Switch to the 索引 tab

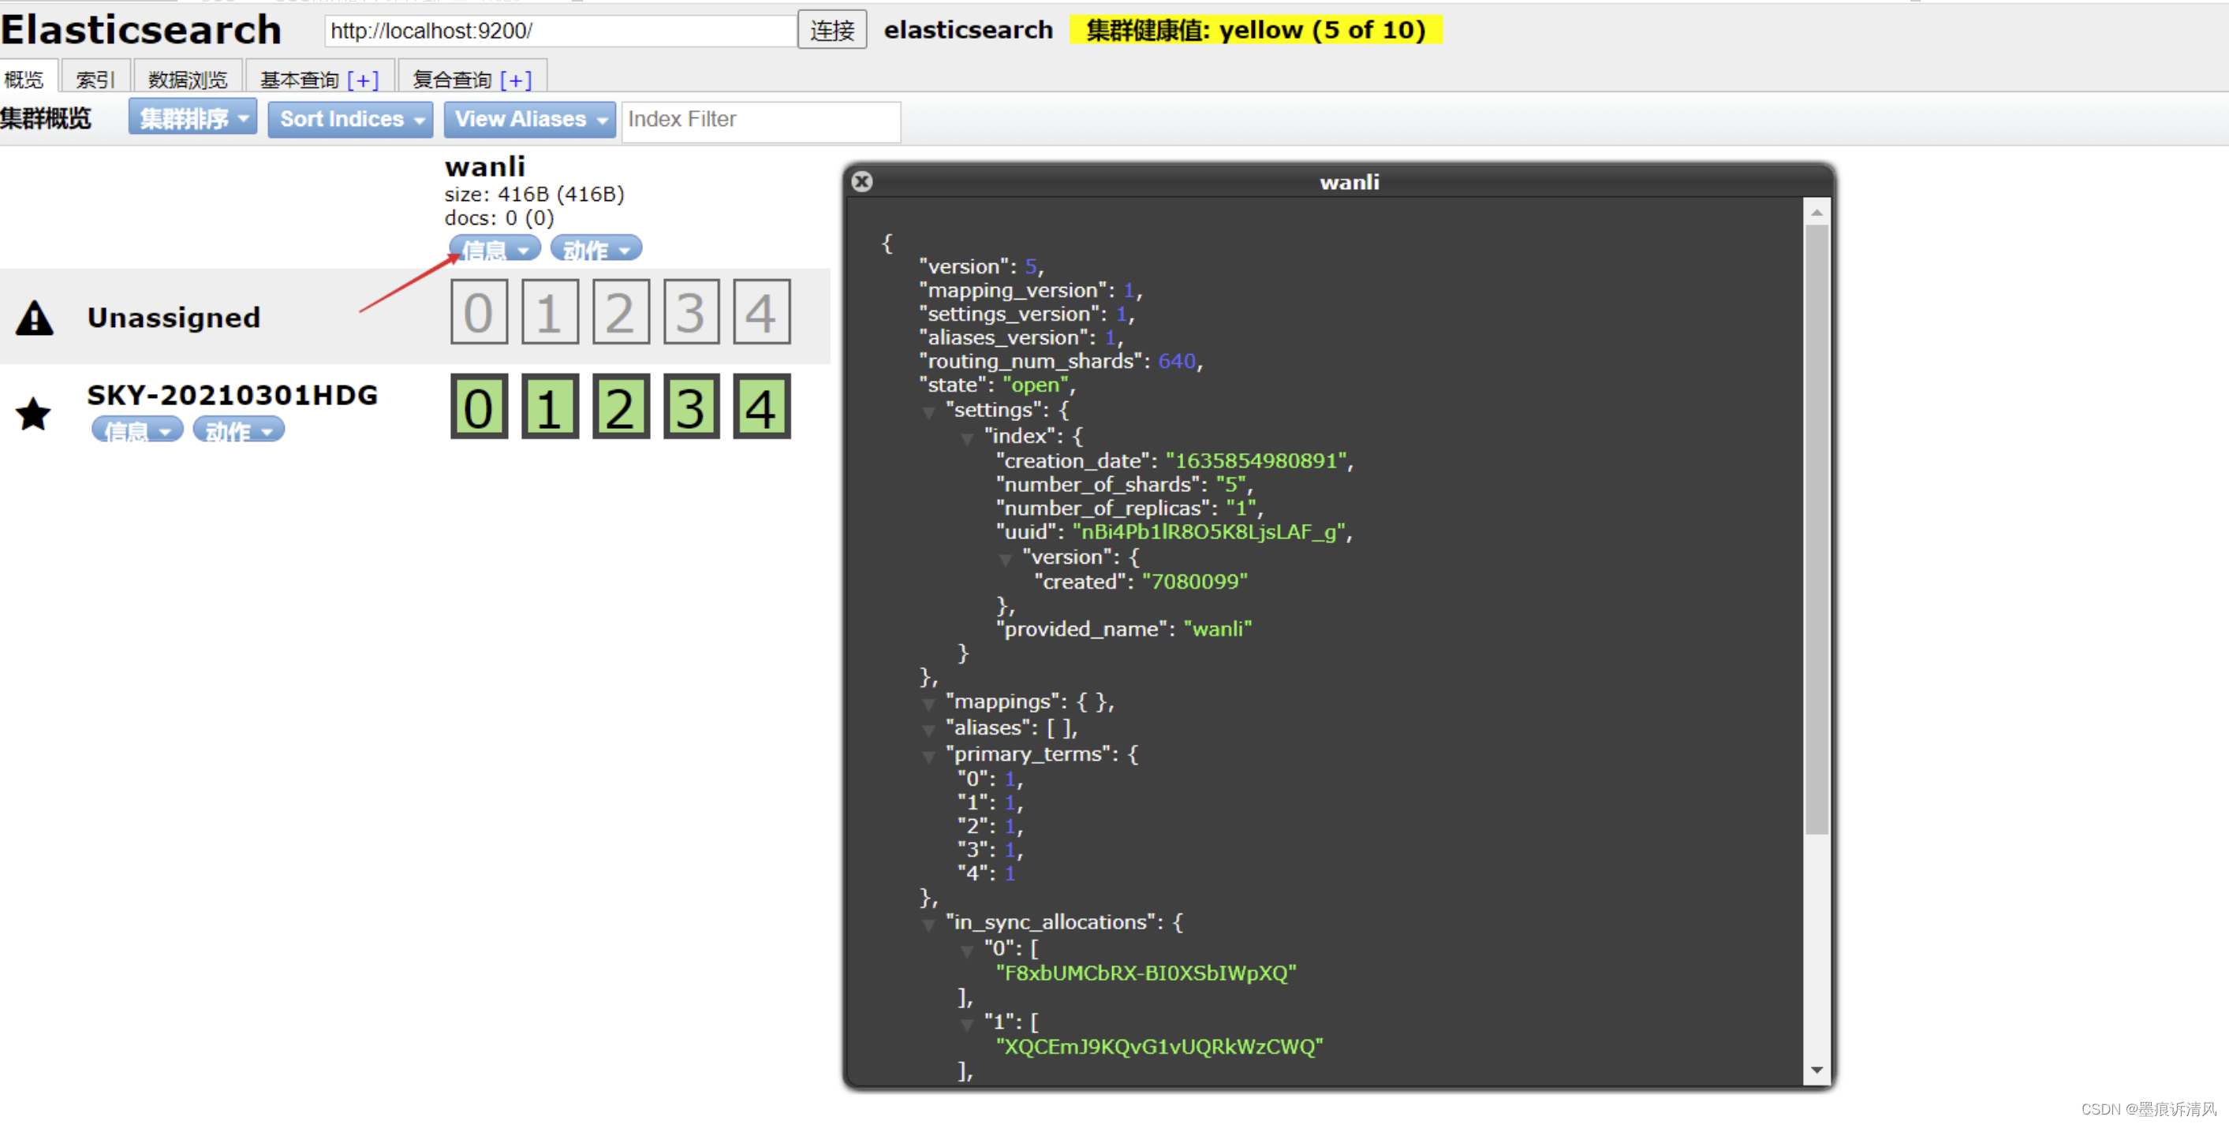[x=95, y=79]
